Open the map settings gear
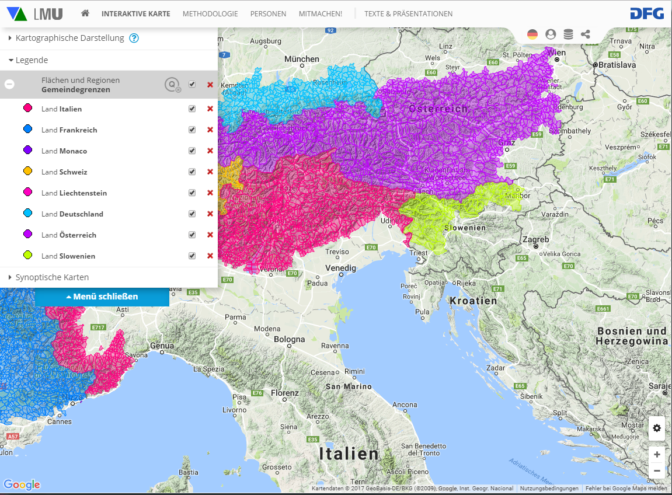Image resolution: width=672 pixels, height=495 pixels. (x=657, y=428)
